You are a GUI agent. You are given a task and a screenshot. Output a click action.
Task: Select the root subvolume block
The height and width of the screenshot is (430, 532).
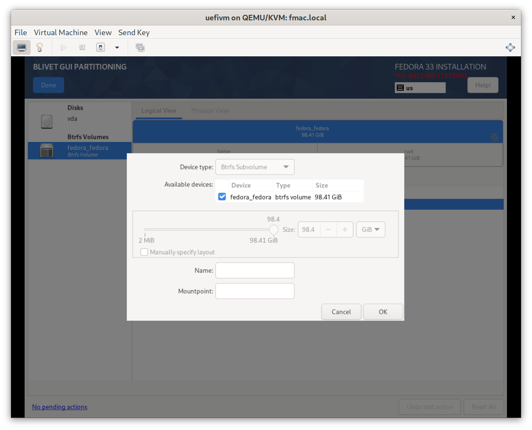[410, 155]
